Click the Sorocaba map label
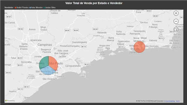 click(x=26, y=62)
